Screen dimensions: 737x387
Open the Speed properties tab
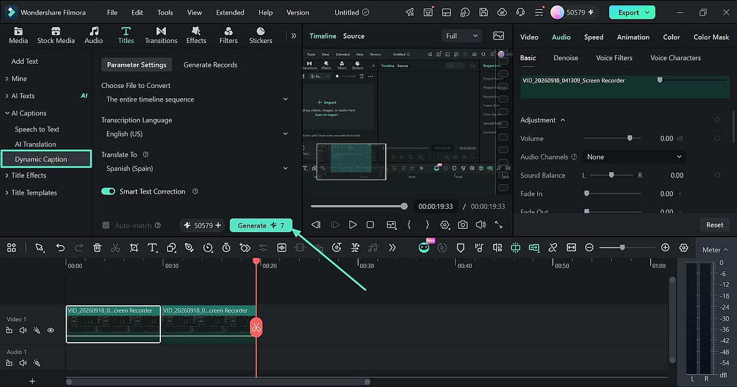pyautogui.click(x=593, y=37)
